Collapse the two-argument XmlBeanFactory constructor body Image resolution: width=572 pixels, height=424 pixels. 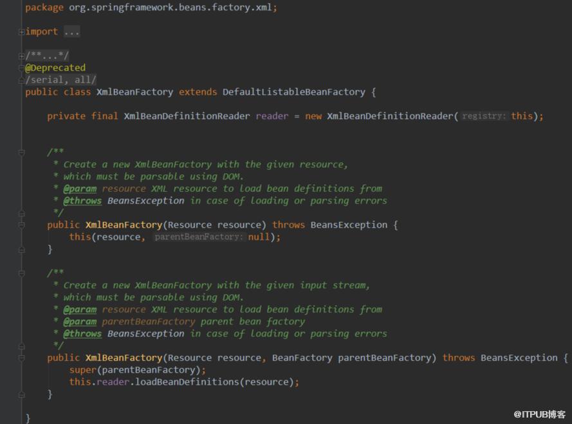(x=21, y=358)
